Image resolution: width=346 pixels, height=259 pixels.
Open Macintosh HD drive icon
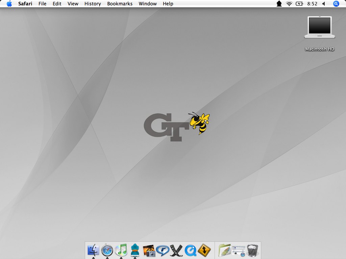[x=320, y=27]
